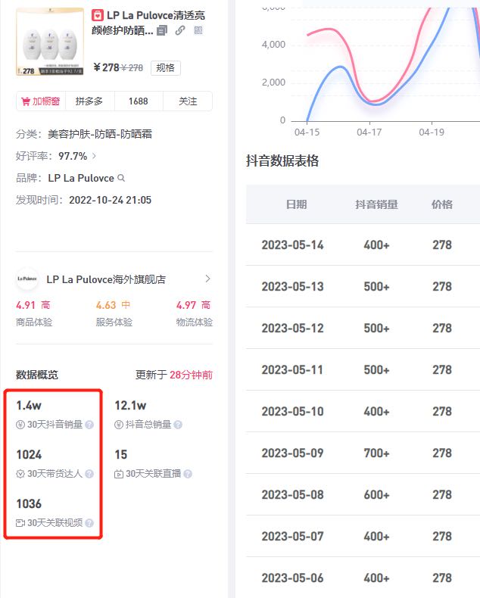Open shop page via chevron beside 海外旗舰店
The width and height of the screenshot is (480, 598).
coord(208,279)
